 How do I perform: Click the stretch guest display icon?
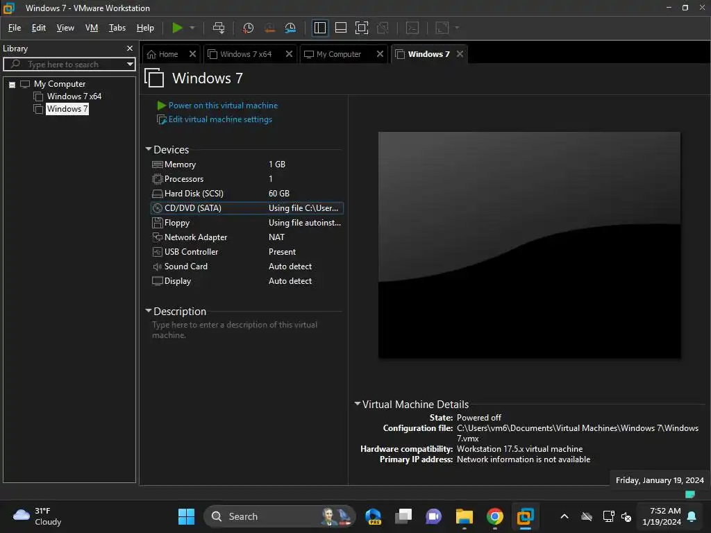point(442,28)
